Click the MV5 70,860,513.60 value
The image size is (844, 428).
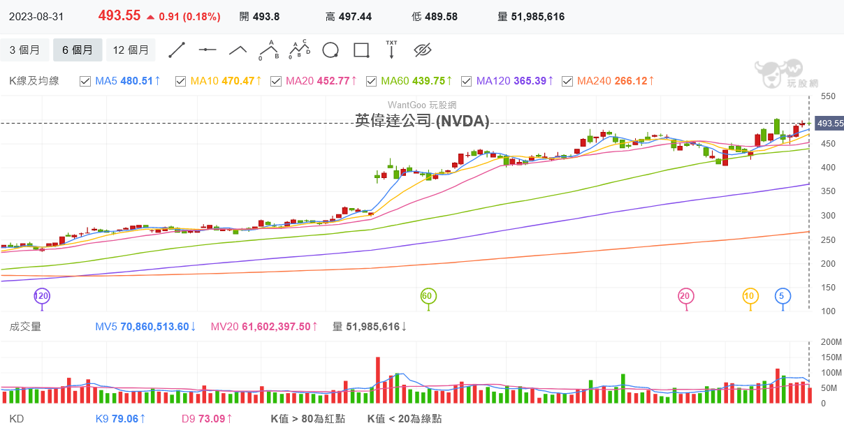coord(146,327)
